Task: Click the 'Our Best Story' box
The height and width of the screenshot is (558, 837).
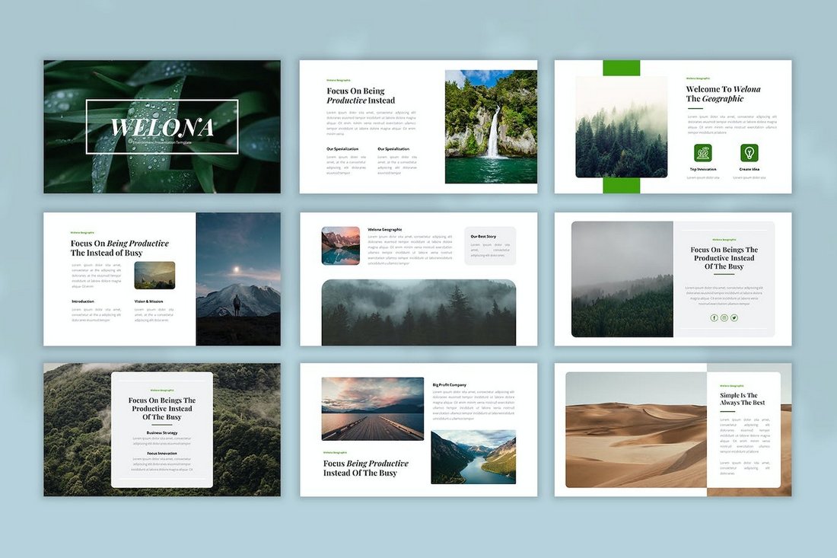Action: coord(490,246)
